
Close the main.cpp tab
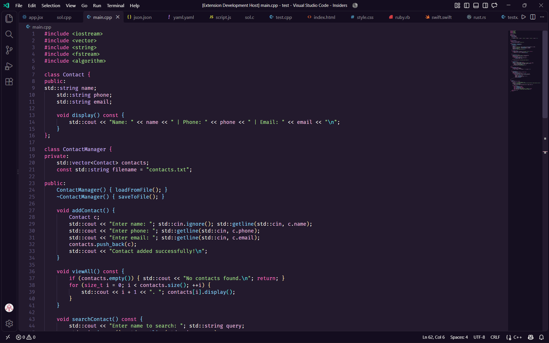118,17
